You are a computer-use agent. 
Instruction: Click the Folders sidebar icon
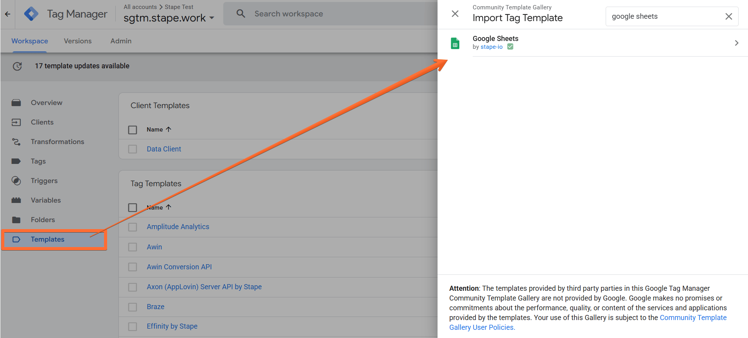click(x=16, y=220)
